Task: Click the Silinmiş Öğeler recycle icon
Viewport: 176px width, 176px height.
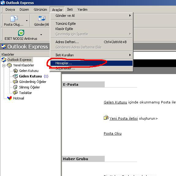Action: click(15, 87)
